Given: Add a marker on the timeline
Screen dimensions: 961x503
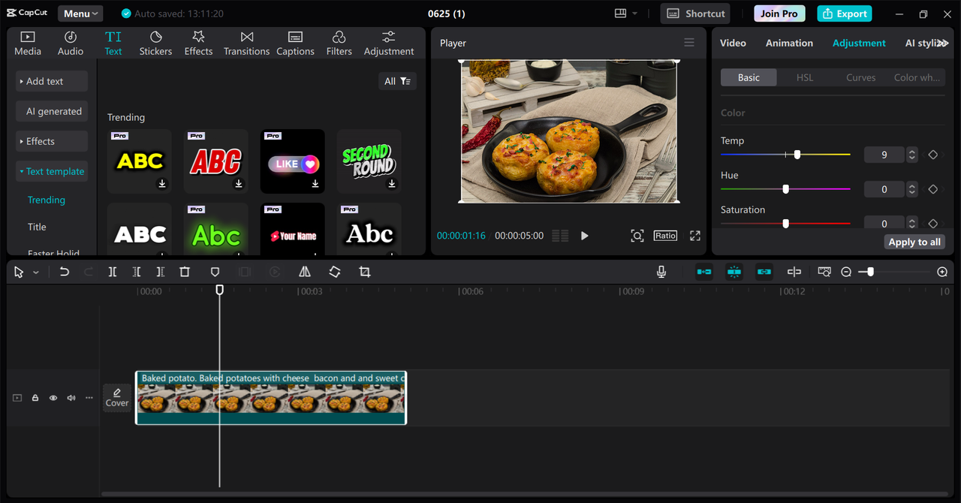Looking at the screenshot, I should click(x=215, y=272).
